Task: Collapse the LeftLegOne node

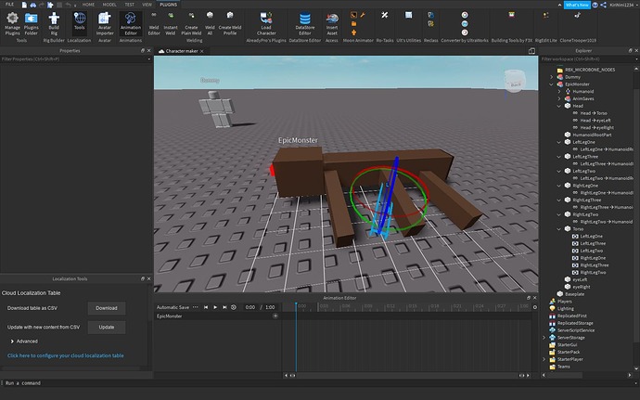Action: [x=559, y=142]
